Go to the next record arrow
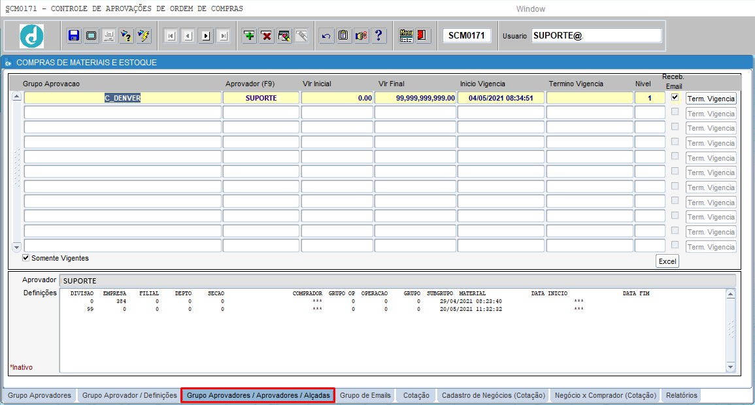This screenshot has height=405, width=755. [x=206, y=35]
